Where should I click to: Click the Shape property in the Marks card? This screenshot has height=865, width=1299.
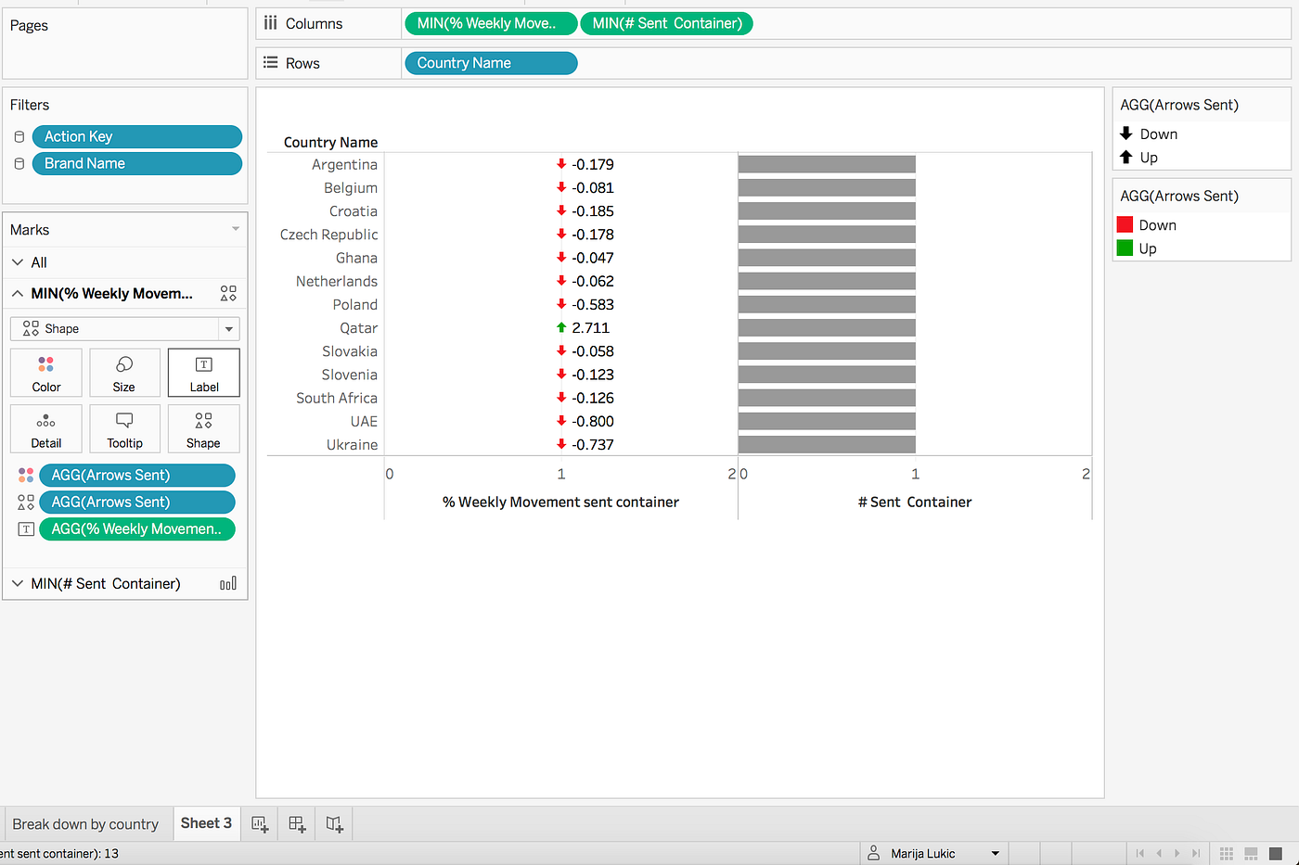(203, 428)
